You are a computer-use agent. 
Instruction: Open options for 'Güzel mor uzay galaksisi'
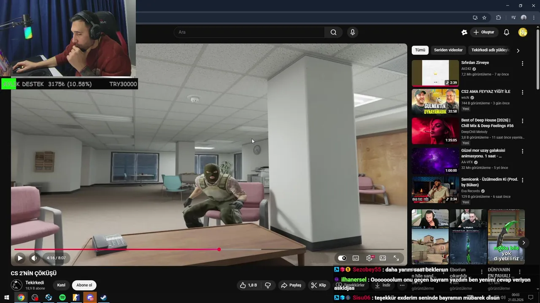pyautogui.click(x=522, y=151)
